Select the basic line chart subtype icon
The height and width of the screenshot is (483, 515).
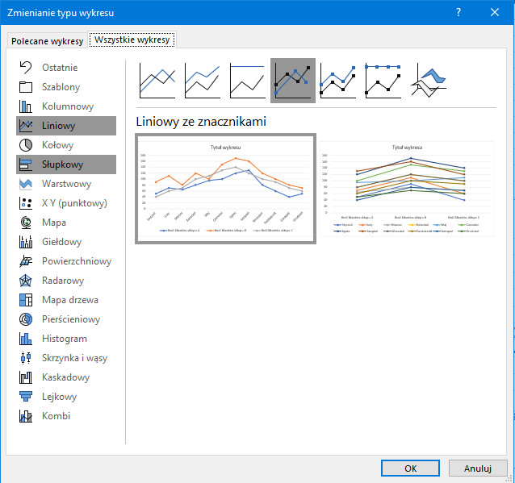coord(157,81)
